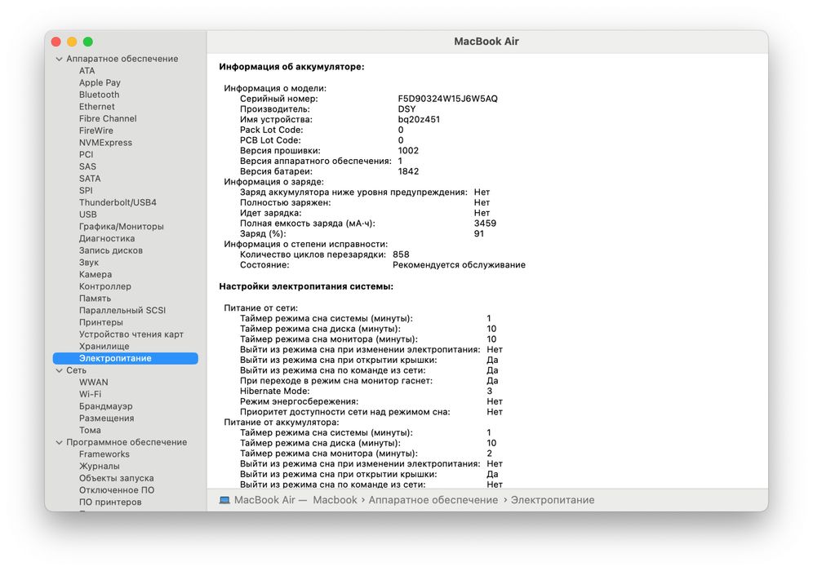Click the green zoom window button
The image size is (813, 571).
click(88, 42)
